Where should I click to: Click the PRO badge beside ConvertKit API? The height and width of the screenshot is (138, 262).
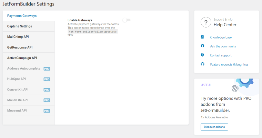47,90
